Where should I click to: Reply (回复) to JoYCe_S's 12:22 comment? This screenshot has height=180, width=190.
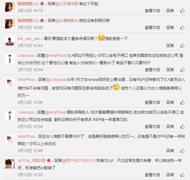coord(170,175)
